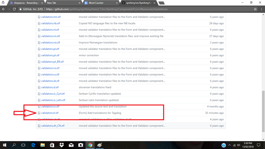Click '35 minutes ago' timestamp
The height and width of the screenshot is (149, 265).
(x=214, y=113)
